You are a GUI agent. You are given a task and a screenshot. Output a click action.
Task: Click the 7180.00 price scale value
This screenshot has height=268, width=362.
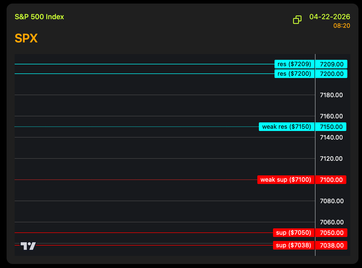(x=331, y=95)
